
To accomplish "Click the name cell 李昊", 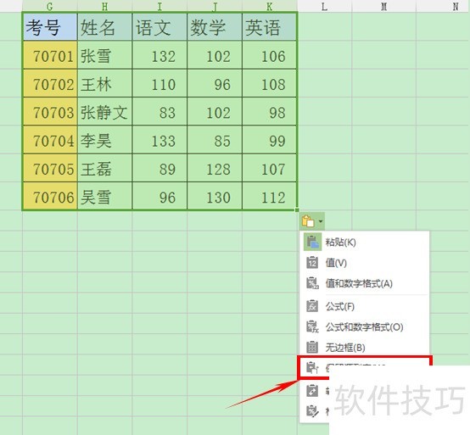I will pyautogui.click(x=104, y=140).
